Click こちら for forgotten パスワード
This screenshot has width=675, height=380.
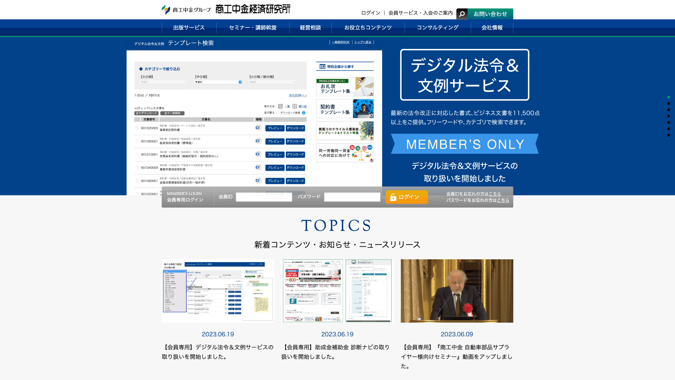[x=503, y=200]
